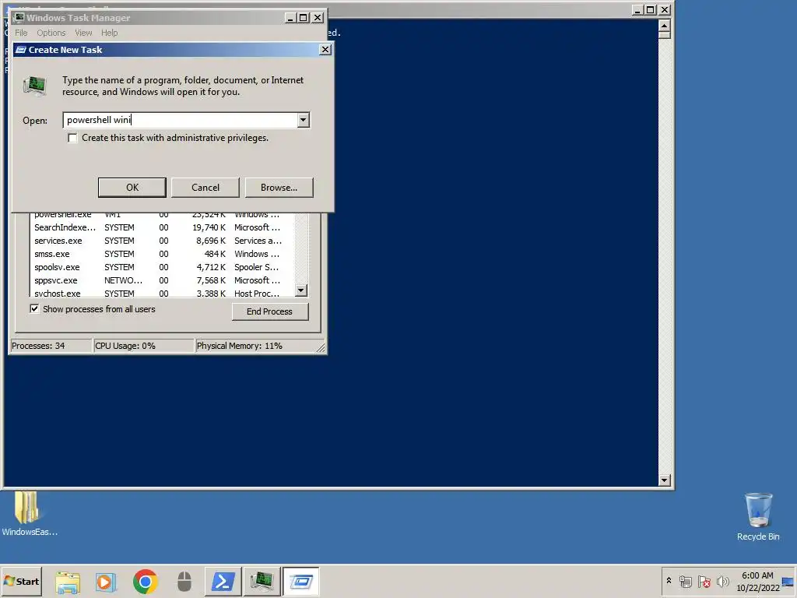Click the volume speaker tray icon
Viewport: 797px width, 598px height.
point(723,581)
